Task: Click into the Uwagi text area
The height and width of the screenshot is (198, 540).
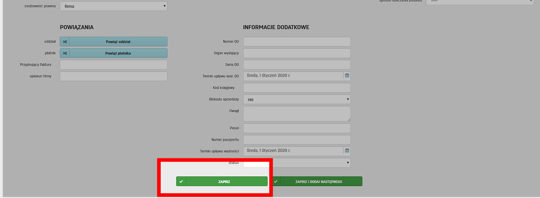Action: (x=297, y=114)
